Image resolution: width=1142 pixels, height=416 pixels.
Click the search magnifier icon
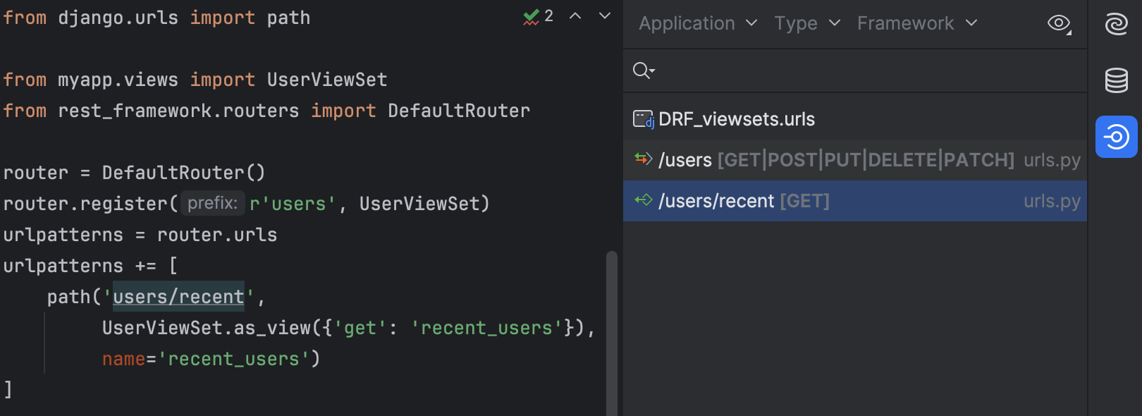[643, 71]
